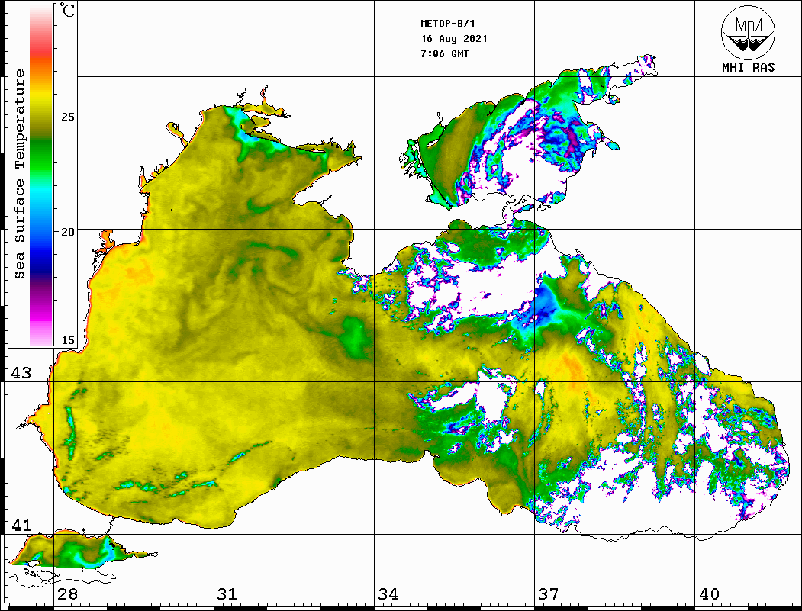Viewport: 802px width, 611px height.
Task: Click the '°C' unit label on the legend
Action: pos(67,10)
